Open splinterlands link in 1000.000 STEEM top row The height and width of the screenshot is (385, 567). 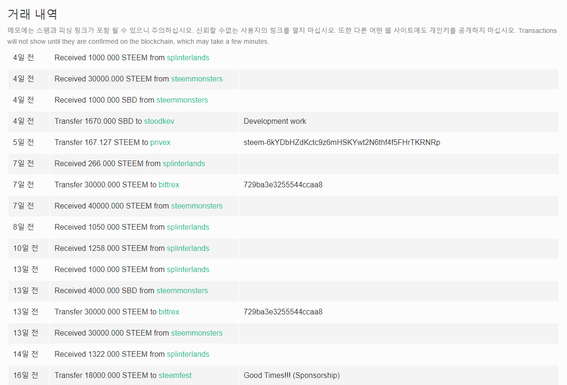[188, 57]
